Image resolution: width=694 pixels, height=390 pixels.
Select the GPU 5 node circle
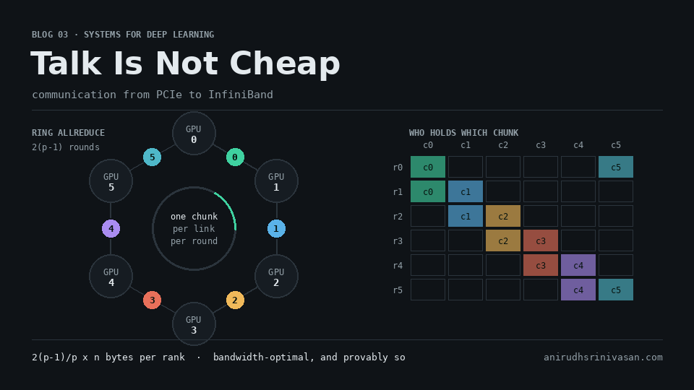[111, 181]
